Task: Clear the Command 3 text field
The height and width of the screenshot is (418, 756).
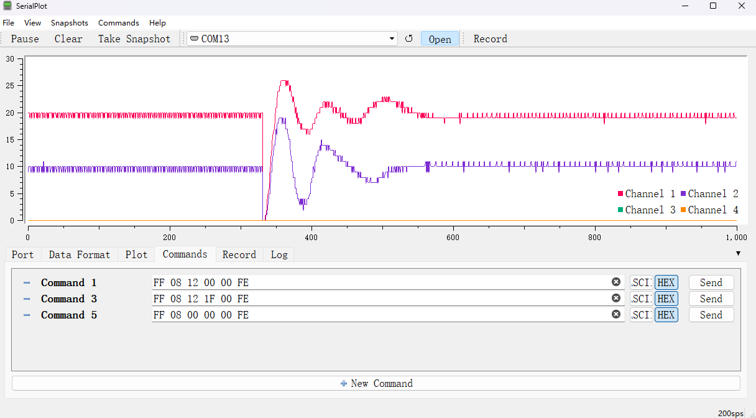Action: (615, 299)
